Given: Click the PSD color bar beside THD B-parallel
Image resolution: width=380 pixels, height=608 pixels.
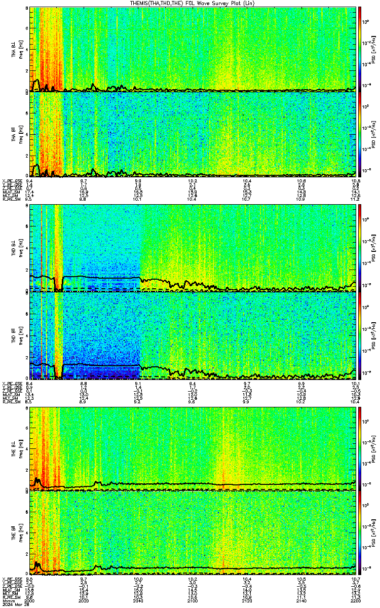Looking at the screenshot, I should 360,335.
